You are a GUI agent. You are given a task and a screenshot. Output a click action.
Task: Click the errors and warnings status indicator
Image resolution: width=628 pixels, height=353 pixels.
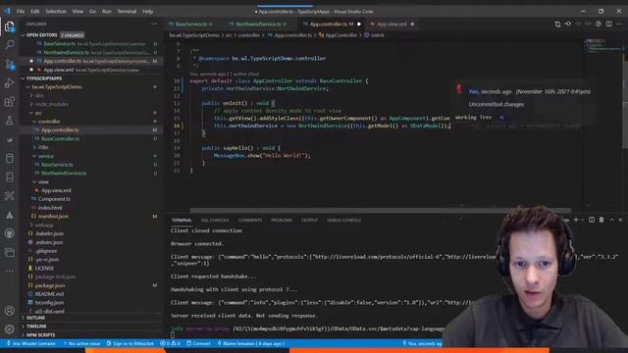(x=170, y=343)
